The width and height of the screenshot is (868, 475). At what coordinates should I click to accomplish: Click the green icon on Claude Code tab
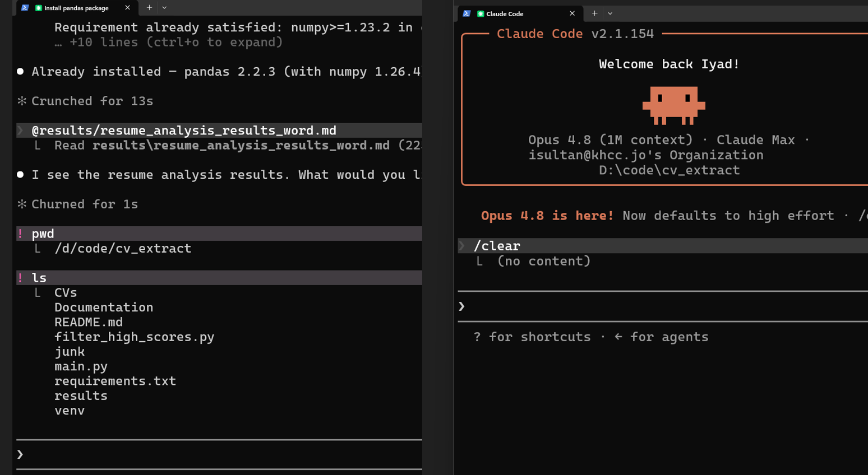click(x=481, y=13)
